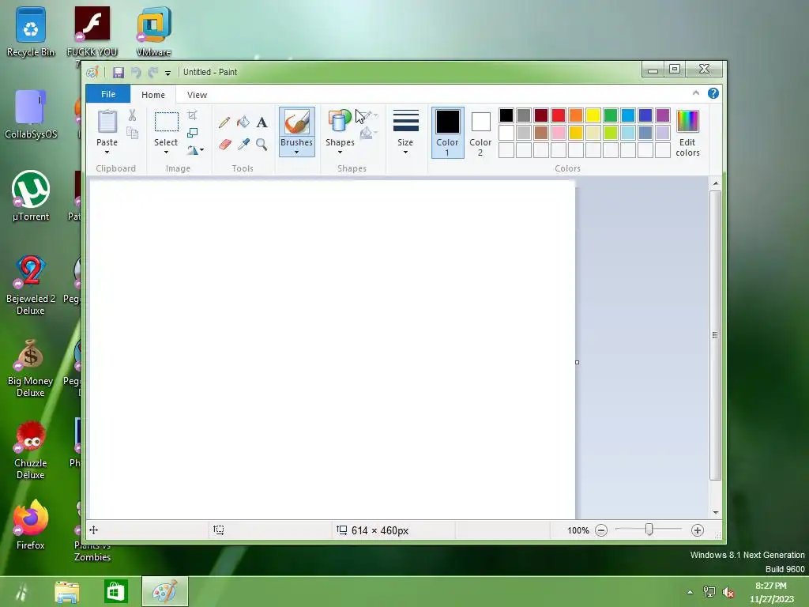Click the Crop icon in Image group
This screenshot has height=607, width=809.
point(193,115)
